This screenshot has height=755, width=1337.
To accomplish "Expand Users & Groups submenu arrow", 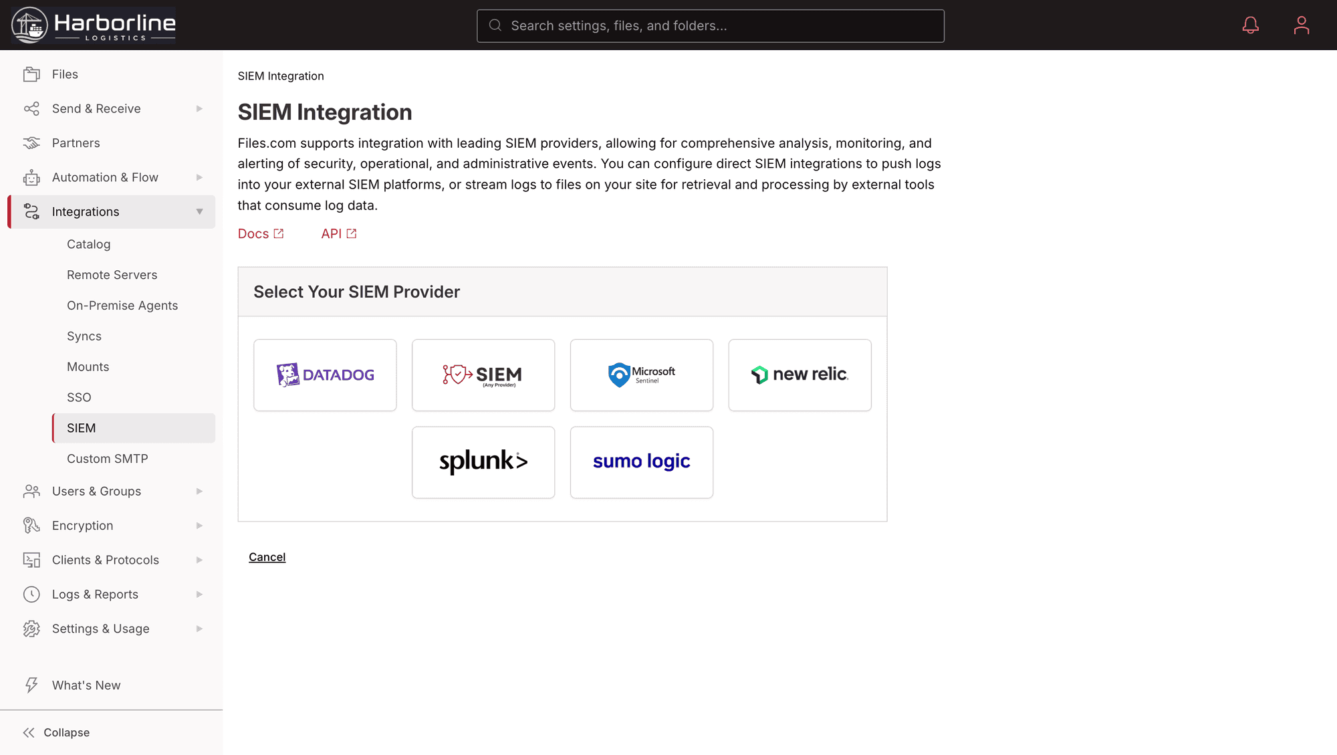I will [x=199, y=492].
